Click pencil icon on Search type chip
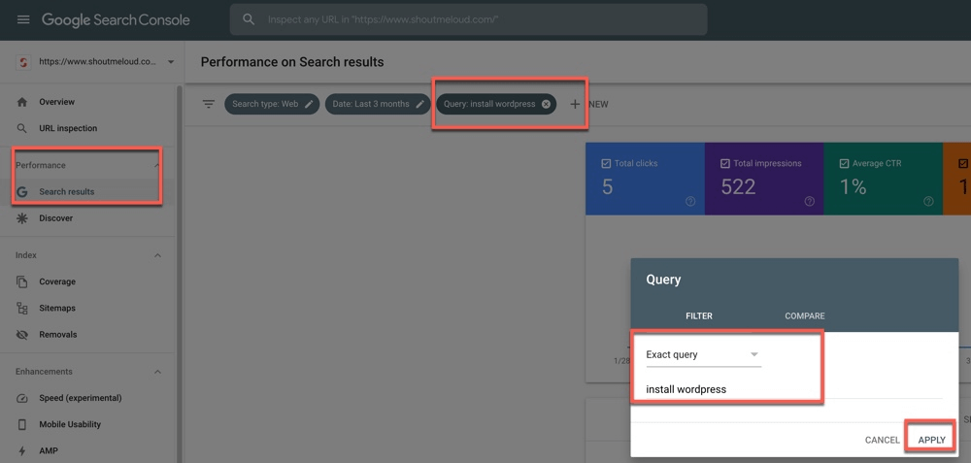Image resolution: width=971 pixels, height=463 pixels. click(x=309, y=104)
